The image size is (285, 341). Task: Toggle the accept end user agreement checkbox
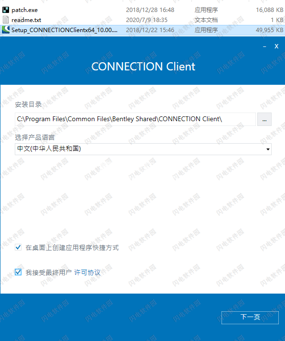coord(18,272)
